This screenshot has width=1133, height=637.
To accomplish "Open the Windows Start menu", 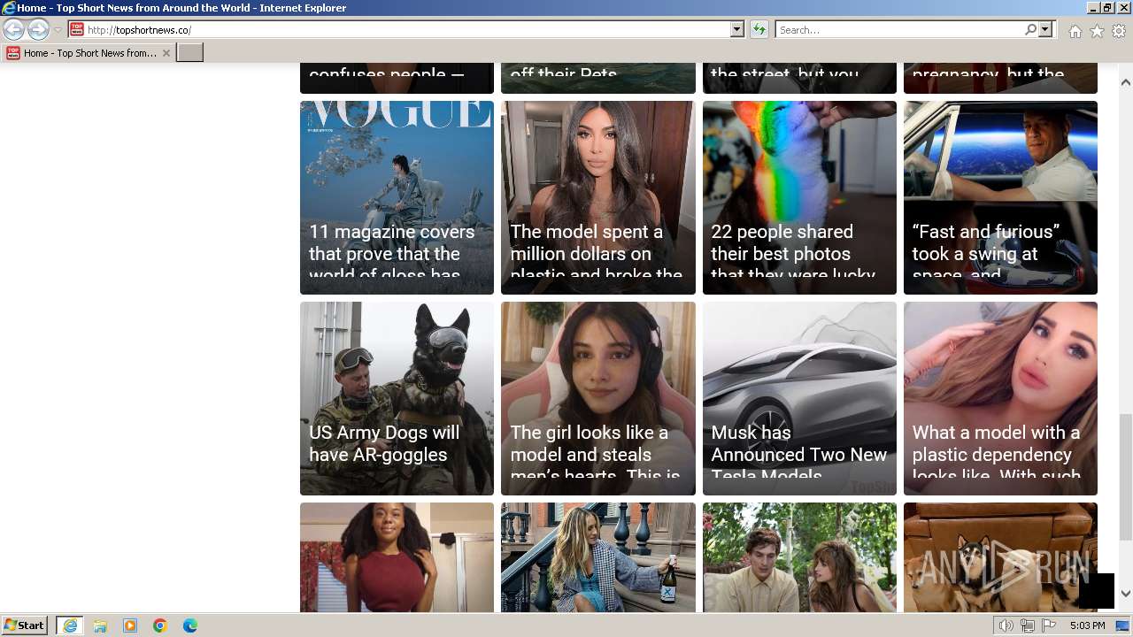I will tap(25, 625).
